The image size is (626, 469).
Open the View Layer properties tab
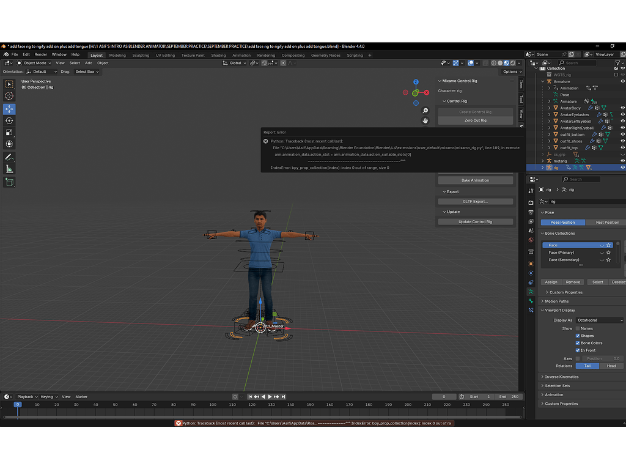click(531, 221)
